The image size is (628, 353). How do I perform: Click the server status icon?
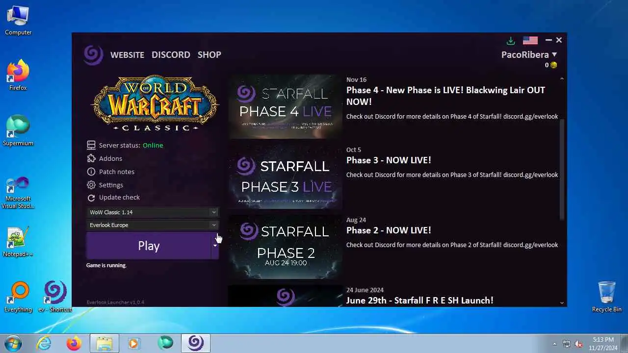[x=91, y=145]
